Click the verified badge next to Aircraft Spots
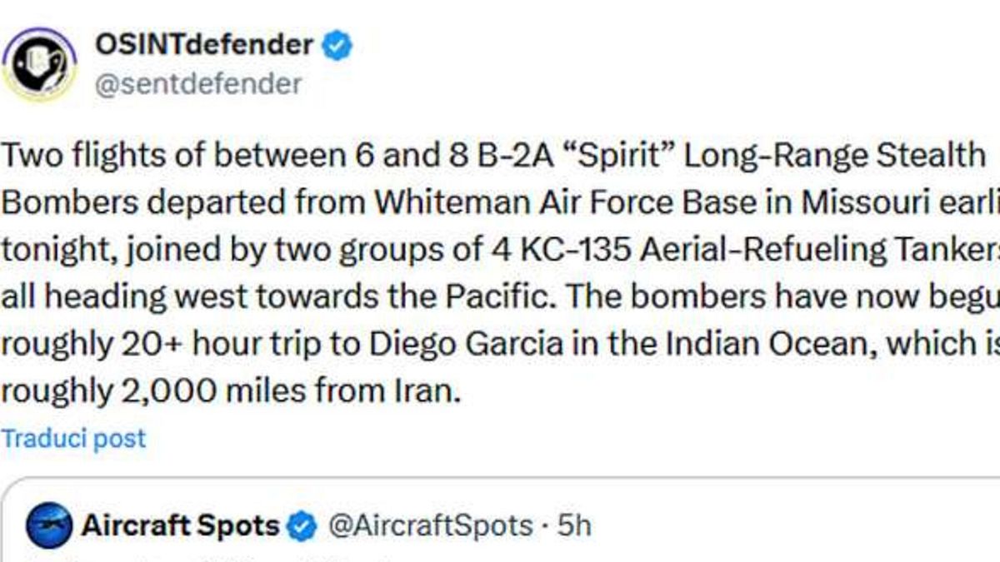1000x562 pixels. click(302, 526)
